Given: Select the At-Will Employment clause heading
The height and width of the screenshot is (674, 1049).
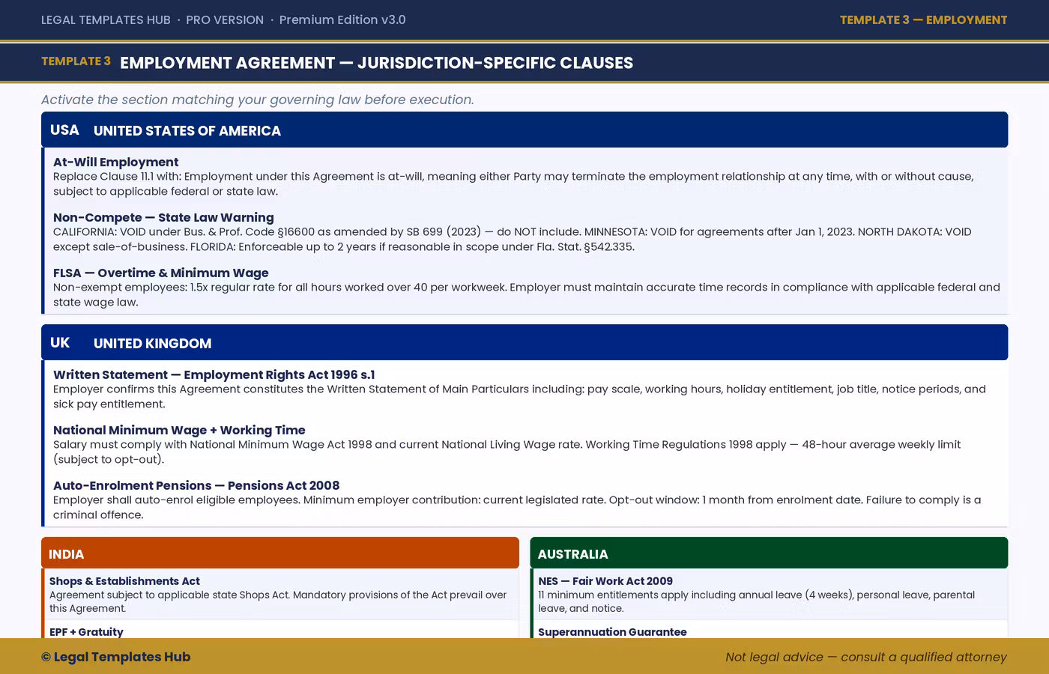Looking at the screenshot, I should (x=115, y=162).
